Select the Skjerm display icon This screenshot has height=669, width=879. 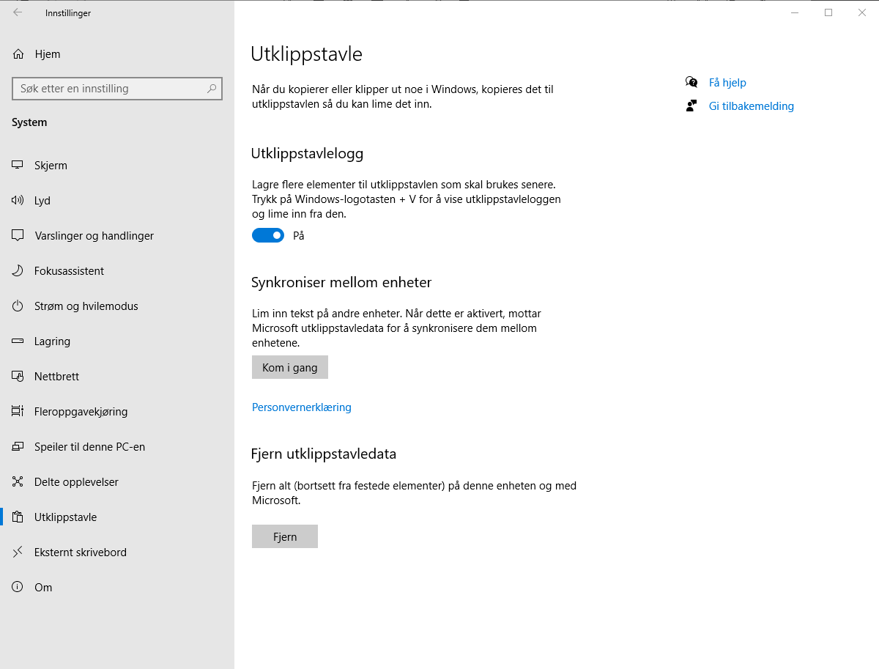click(17, 165)
